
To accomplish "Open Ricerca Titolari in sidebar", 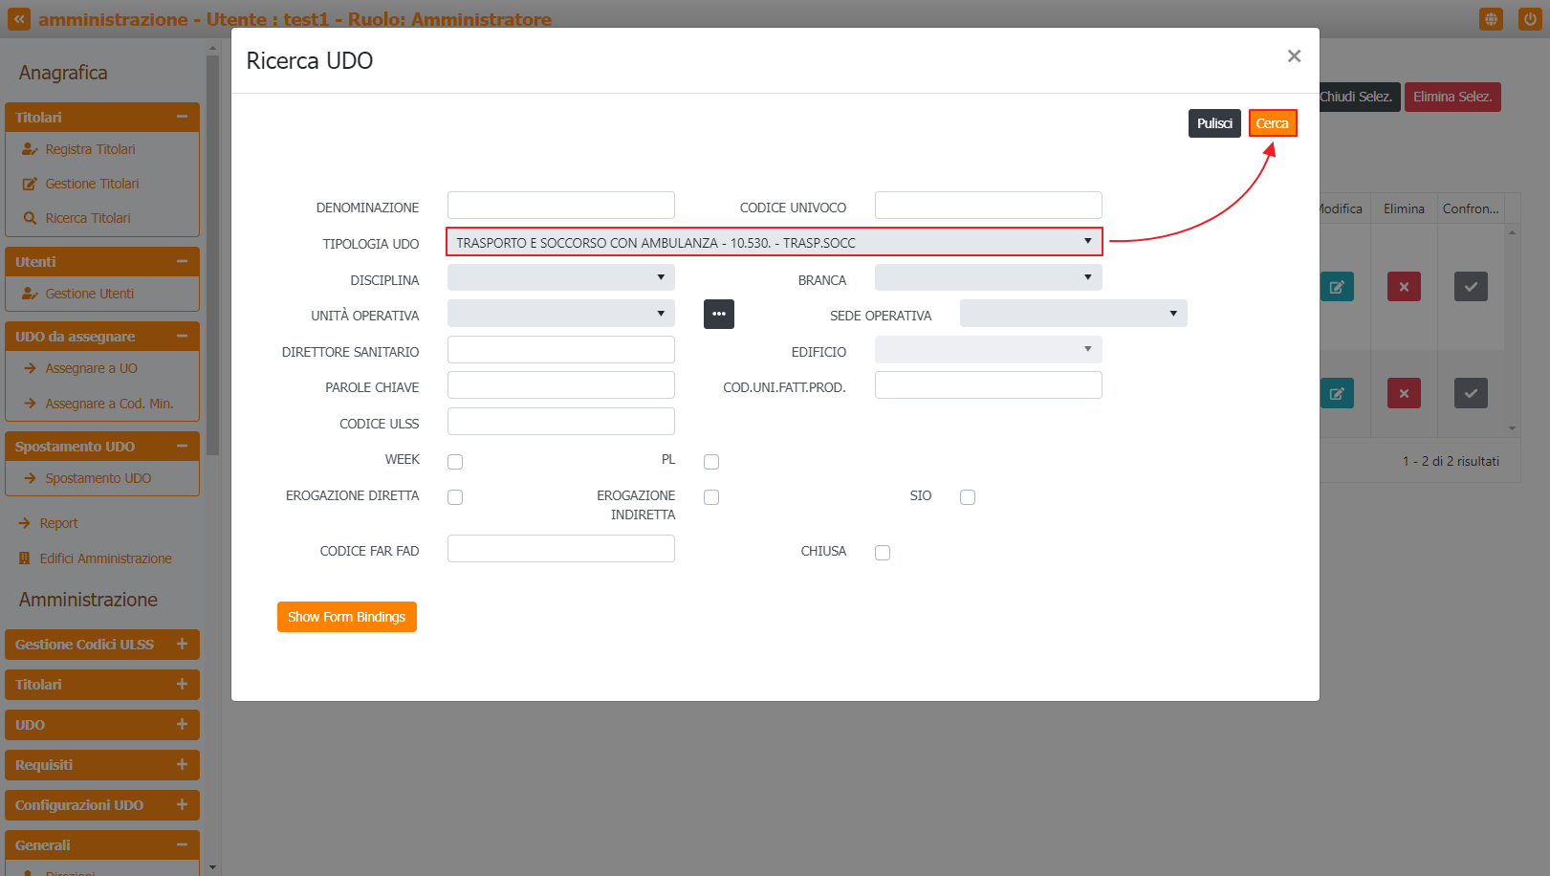I will [x=88, y=218].
